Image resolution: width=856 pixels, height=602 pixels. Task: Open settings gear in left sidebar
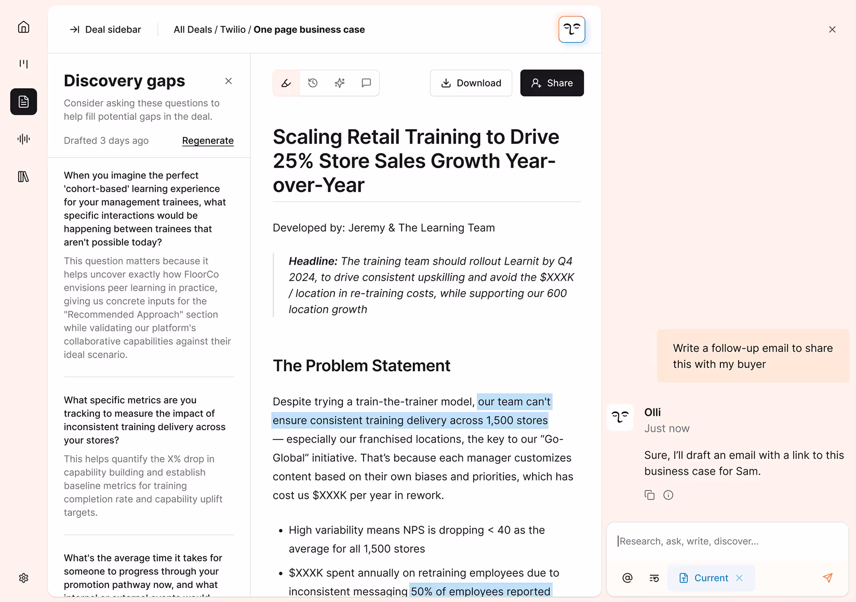click(23, 578)
